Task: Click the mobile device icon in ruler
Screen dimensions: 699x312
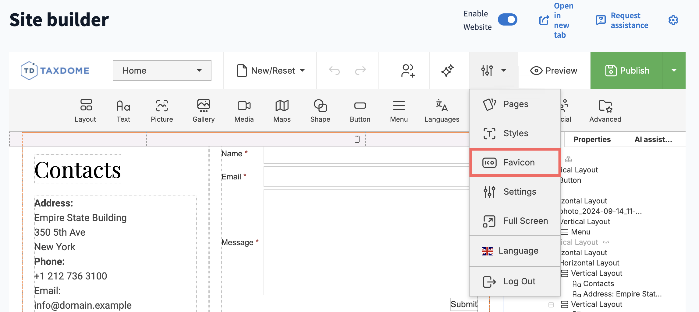Action: tap(357, 139)
